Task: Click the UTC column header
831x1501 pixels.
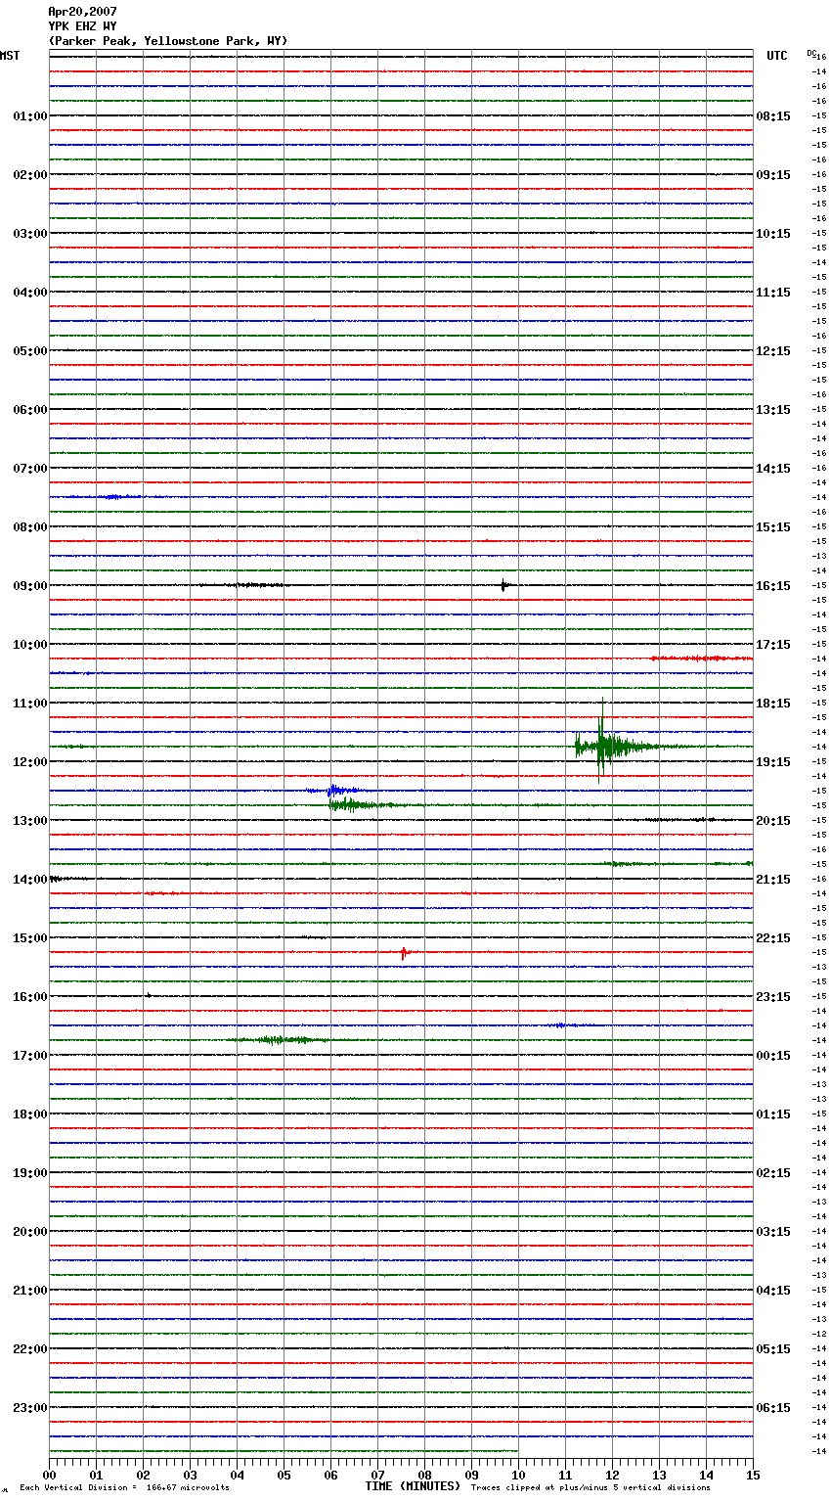Action: (x=776, y=56)
